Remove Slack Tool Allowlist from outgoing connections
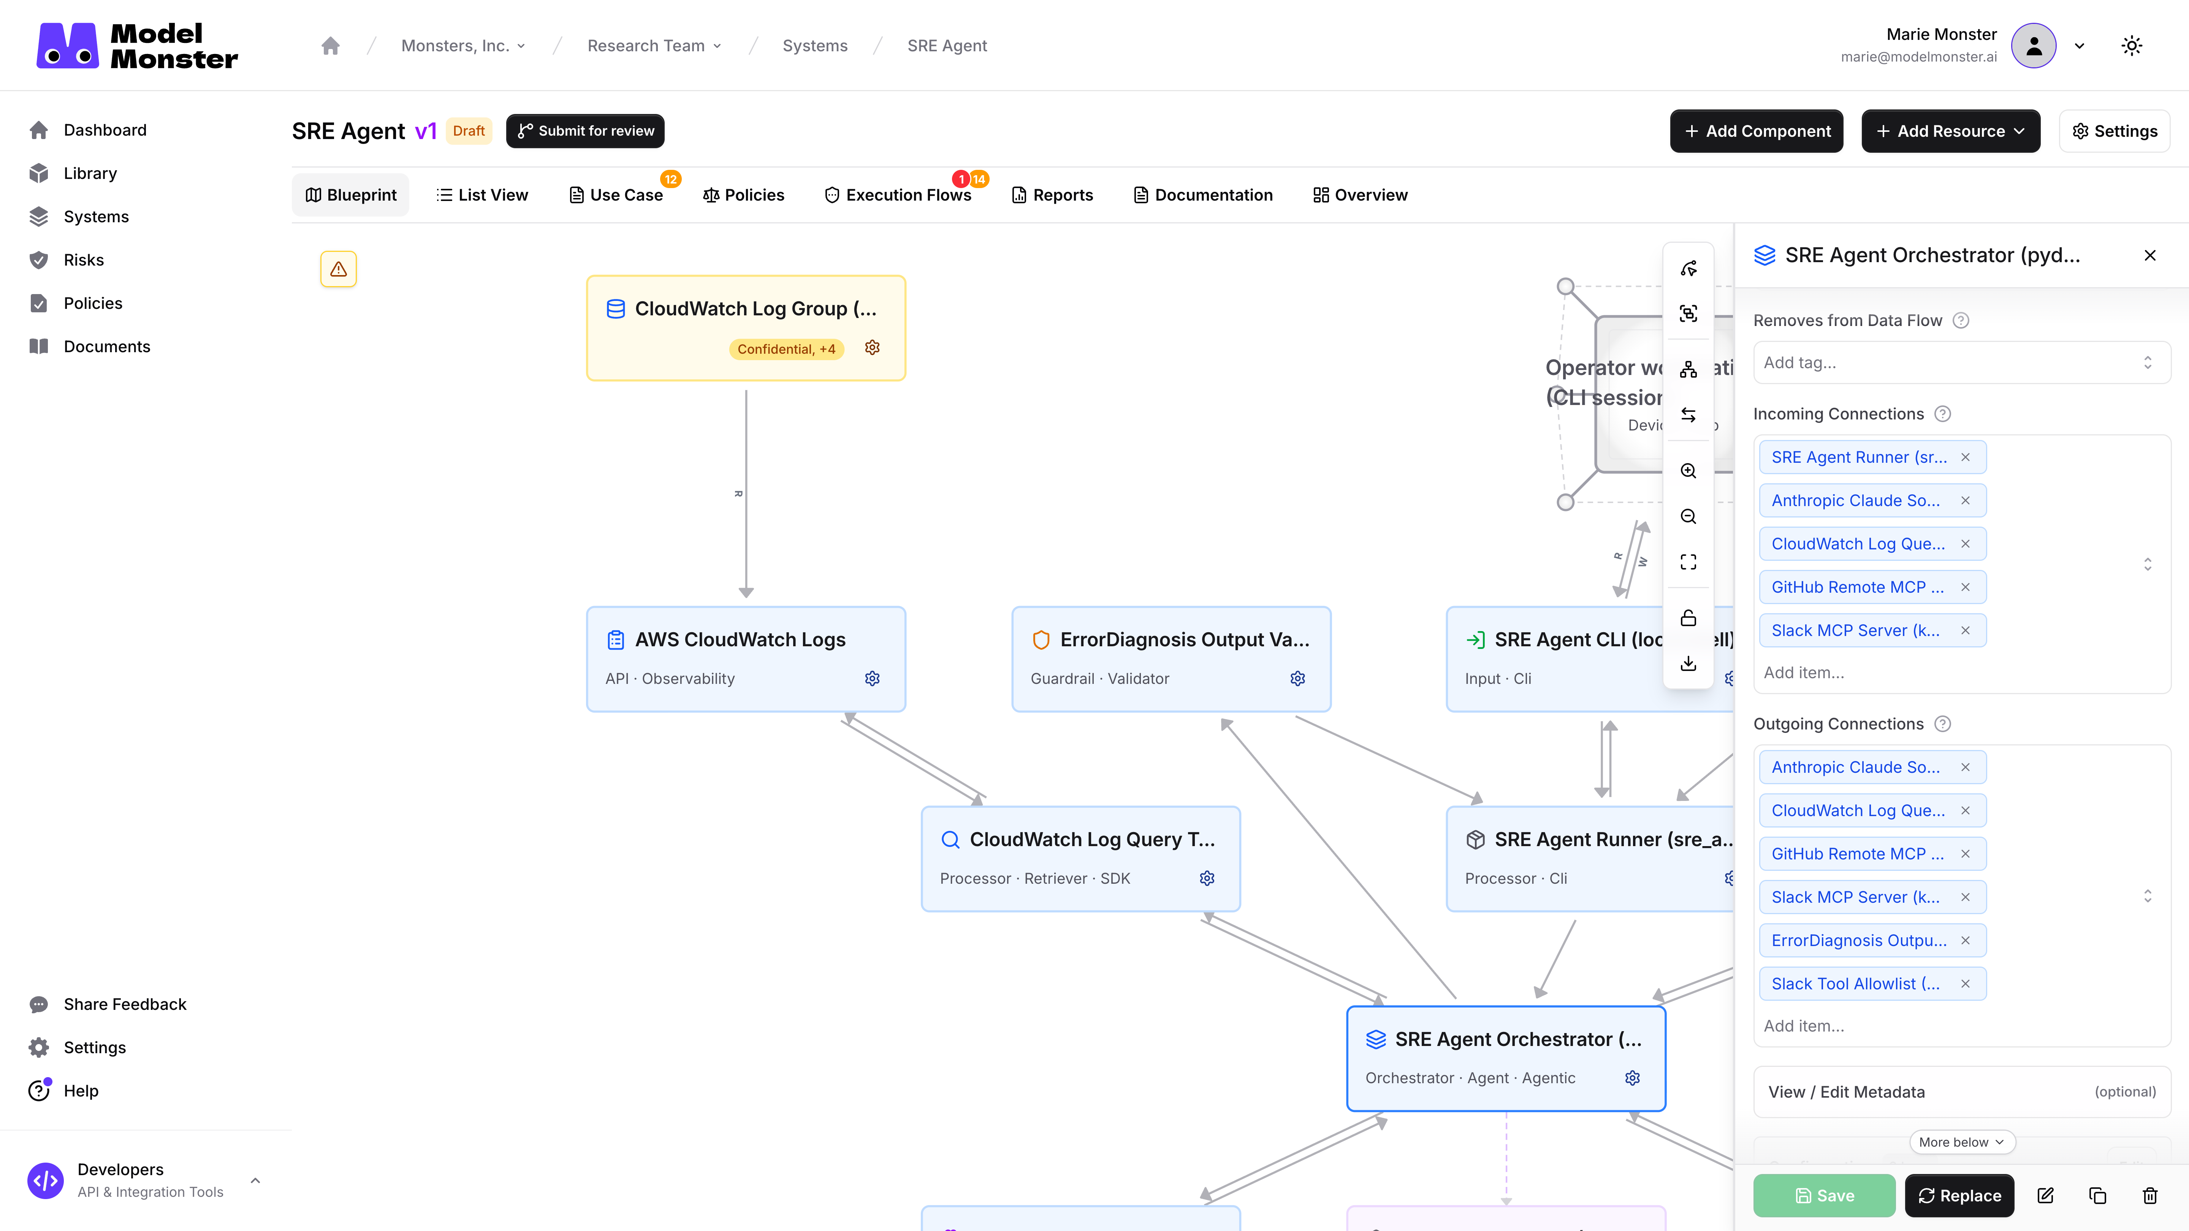The image size is (2189, 1231). tap(1966, 984)
